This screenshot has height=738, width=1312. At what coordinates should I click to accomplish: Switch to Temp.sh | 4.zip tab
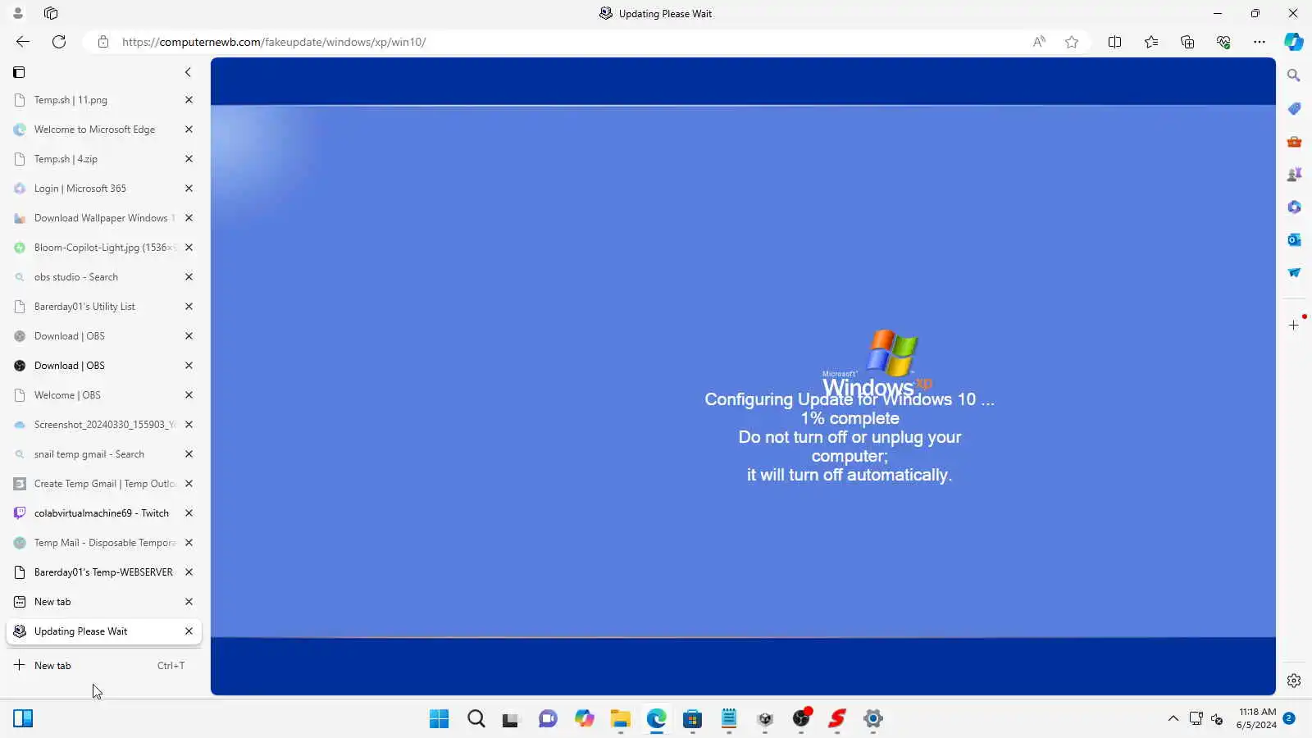(103, 159)
